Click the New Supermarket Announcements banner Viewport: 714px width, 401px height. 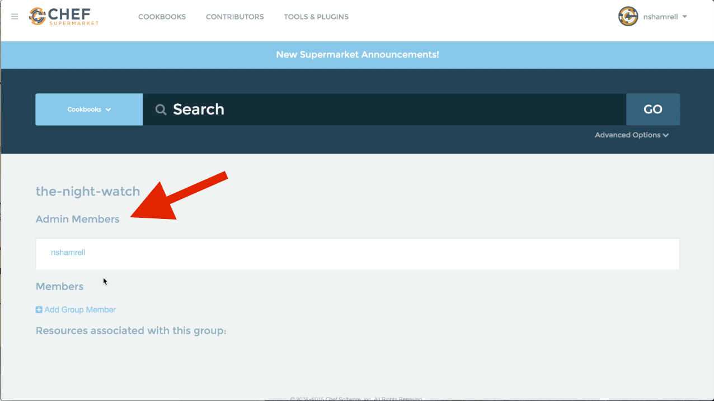[x=357, y=55]
